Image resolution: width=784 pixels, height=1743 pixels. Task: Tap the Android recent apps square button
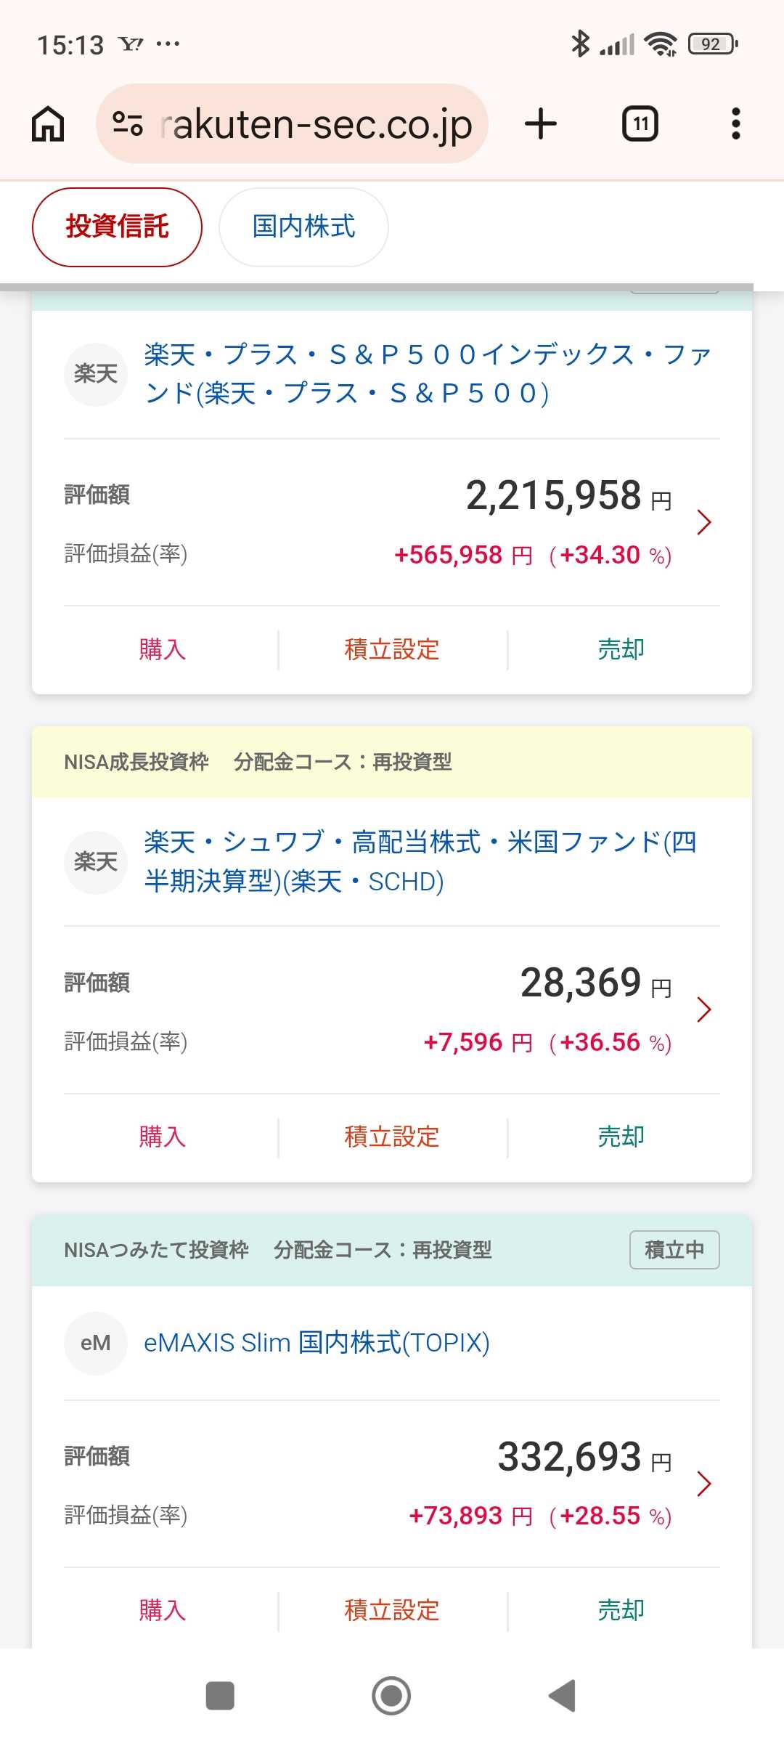[x=220, y=1696]
